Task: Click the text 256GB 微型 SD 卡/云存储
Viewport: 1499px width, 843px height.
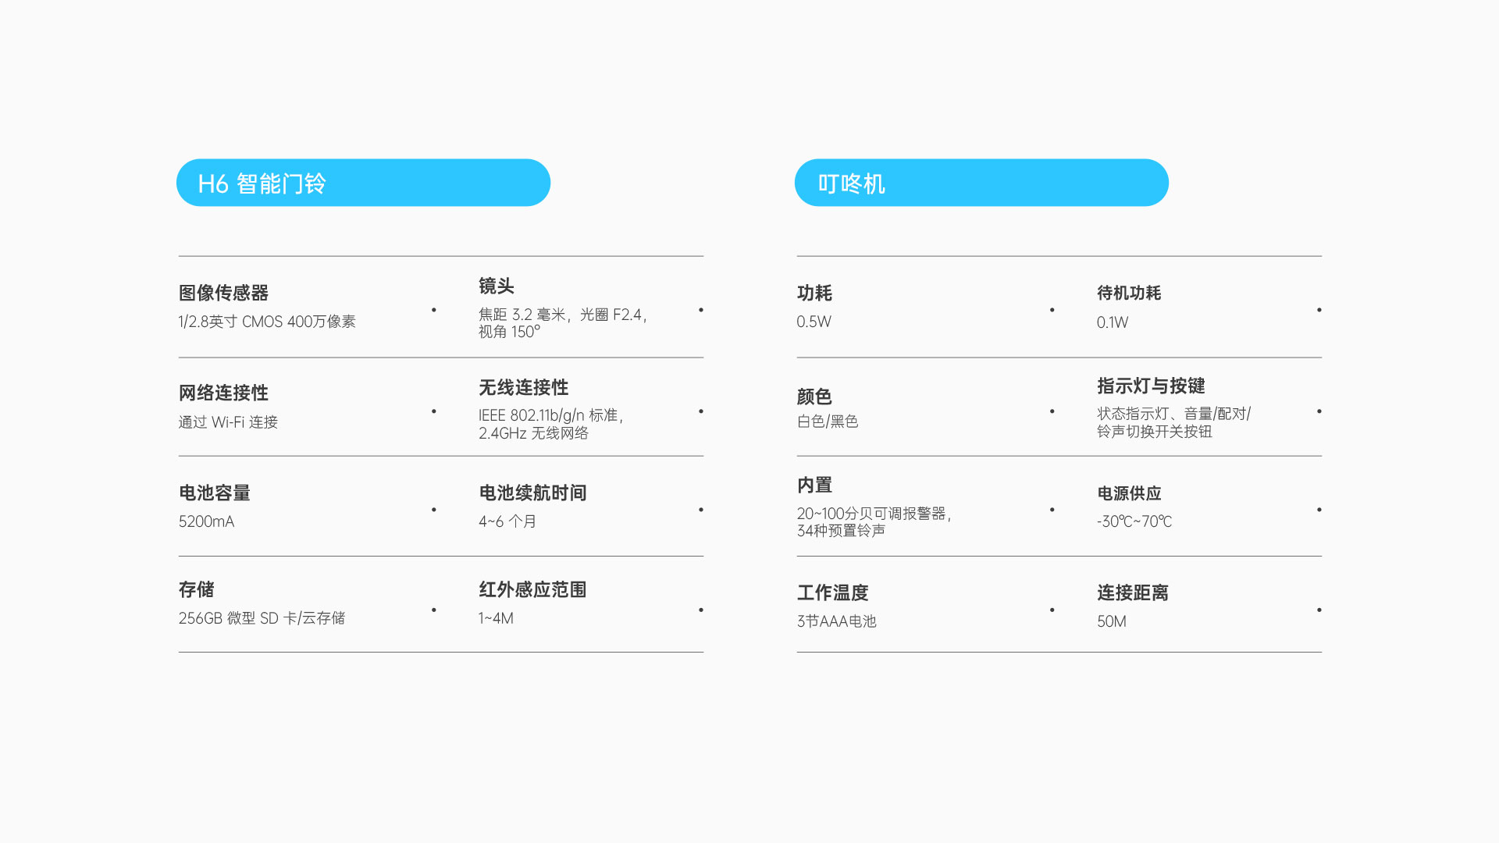Action: [x=262, y=618]
